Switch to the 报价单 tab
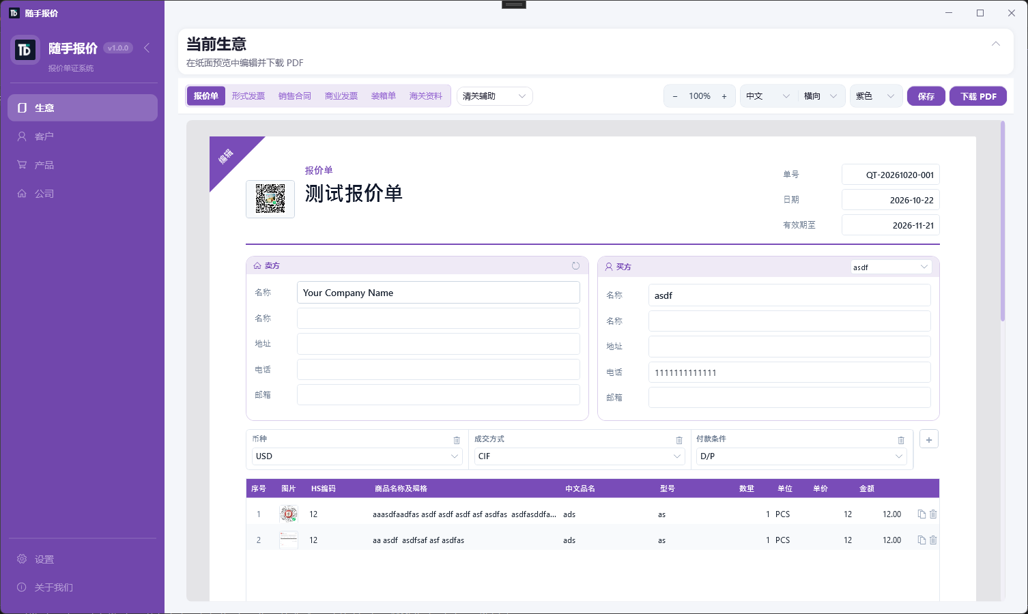The height and width of the screenshot is (614, 1028). tap(206, 96)
